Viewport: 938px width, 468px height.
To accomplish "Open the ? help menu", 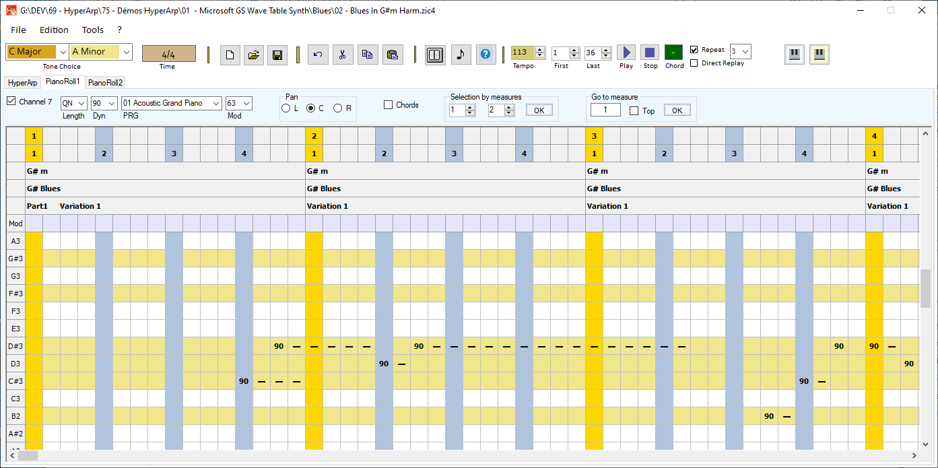I will pos(120,30).
